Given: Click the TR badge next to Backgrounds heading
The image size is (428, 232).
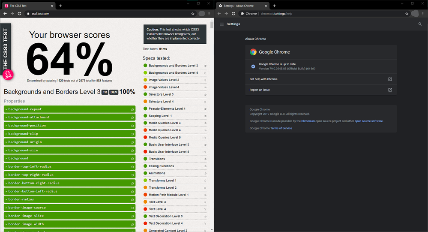Looking at the screenshot, I should coord(105,92).
